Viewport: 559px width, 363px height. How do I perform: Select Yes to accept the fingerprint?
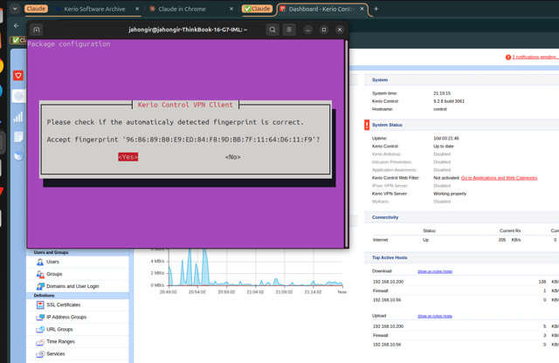tap(128, 157)
